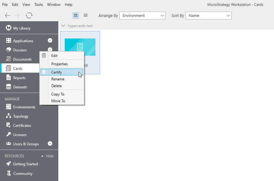Go to the Documents section label
Viewport: 274px width, 181px height.
coord(22,59)
